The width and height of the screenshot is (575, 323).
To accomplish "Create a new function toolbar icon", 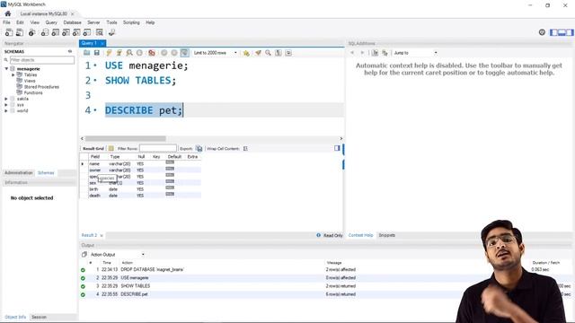I will point(87,32).
